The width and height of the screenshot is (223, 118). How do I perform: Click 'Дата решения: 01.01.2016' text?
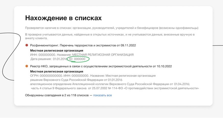coord(49,59)
